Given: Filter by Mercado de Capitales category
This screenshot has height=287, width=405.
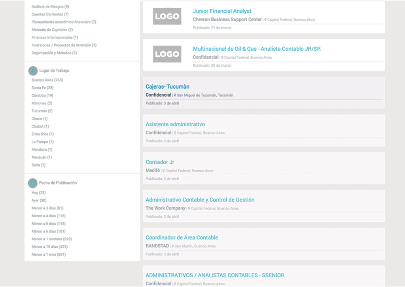Looking at the screenshot, I should [x=52, y=30].
